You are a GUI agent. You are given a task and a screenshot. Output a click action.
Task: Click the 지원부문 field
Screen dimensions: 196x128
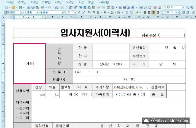[x=163, y=35]
